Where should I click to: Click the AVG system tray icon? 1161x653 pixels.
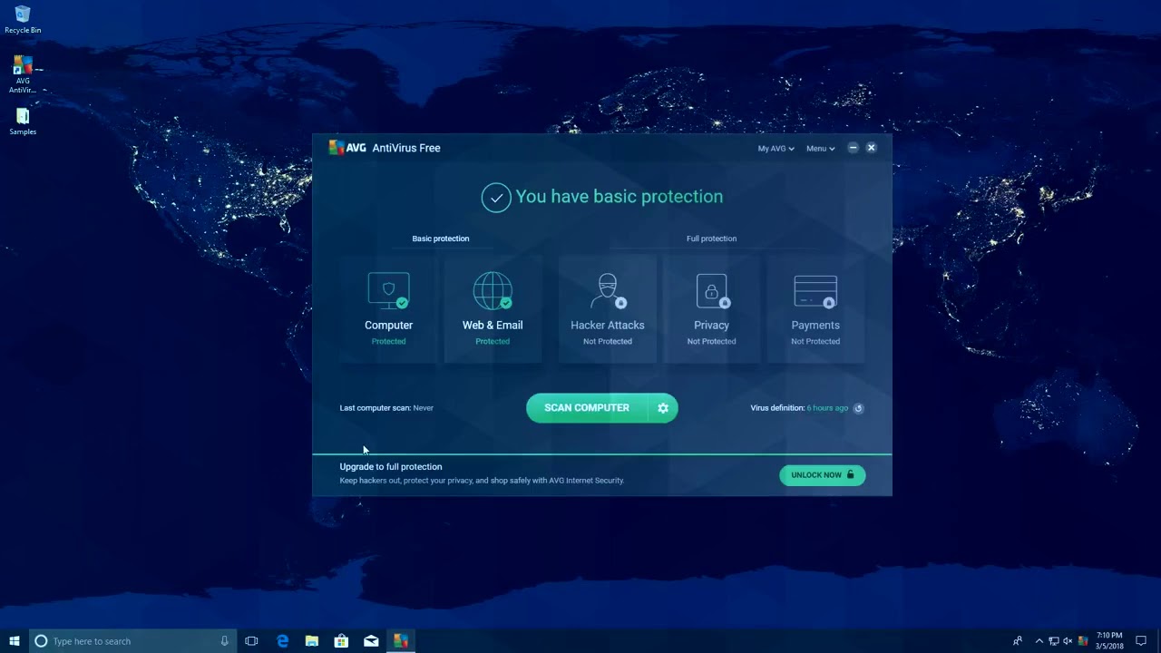click(1082, 641)
